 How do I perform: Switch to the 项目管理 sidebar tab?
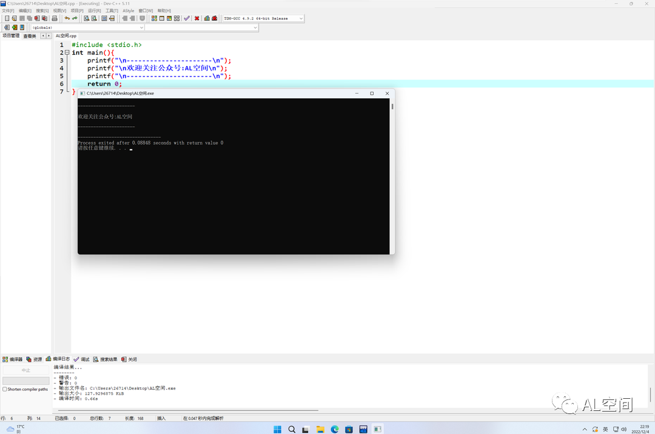pos(11,36)
